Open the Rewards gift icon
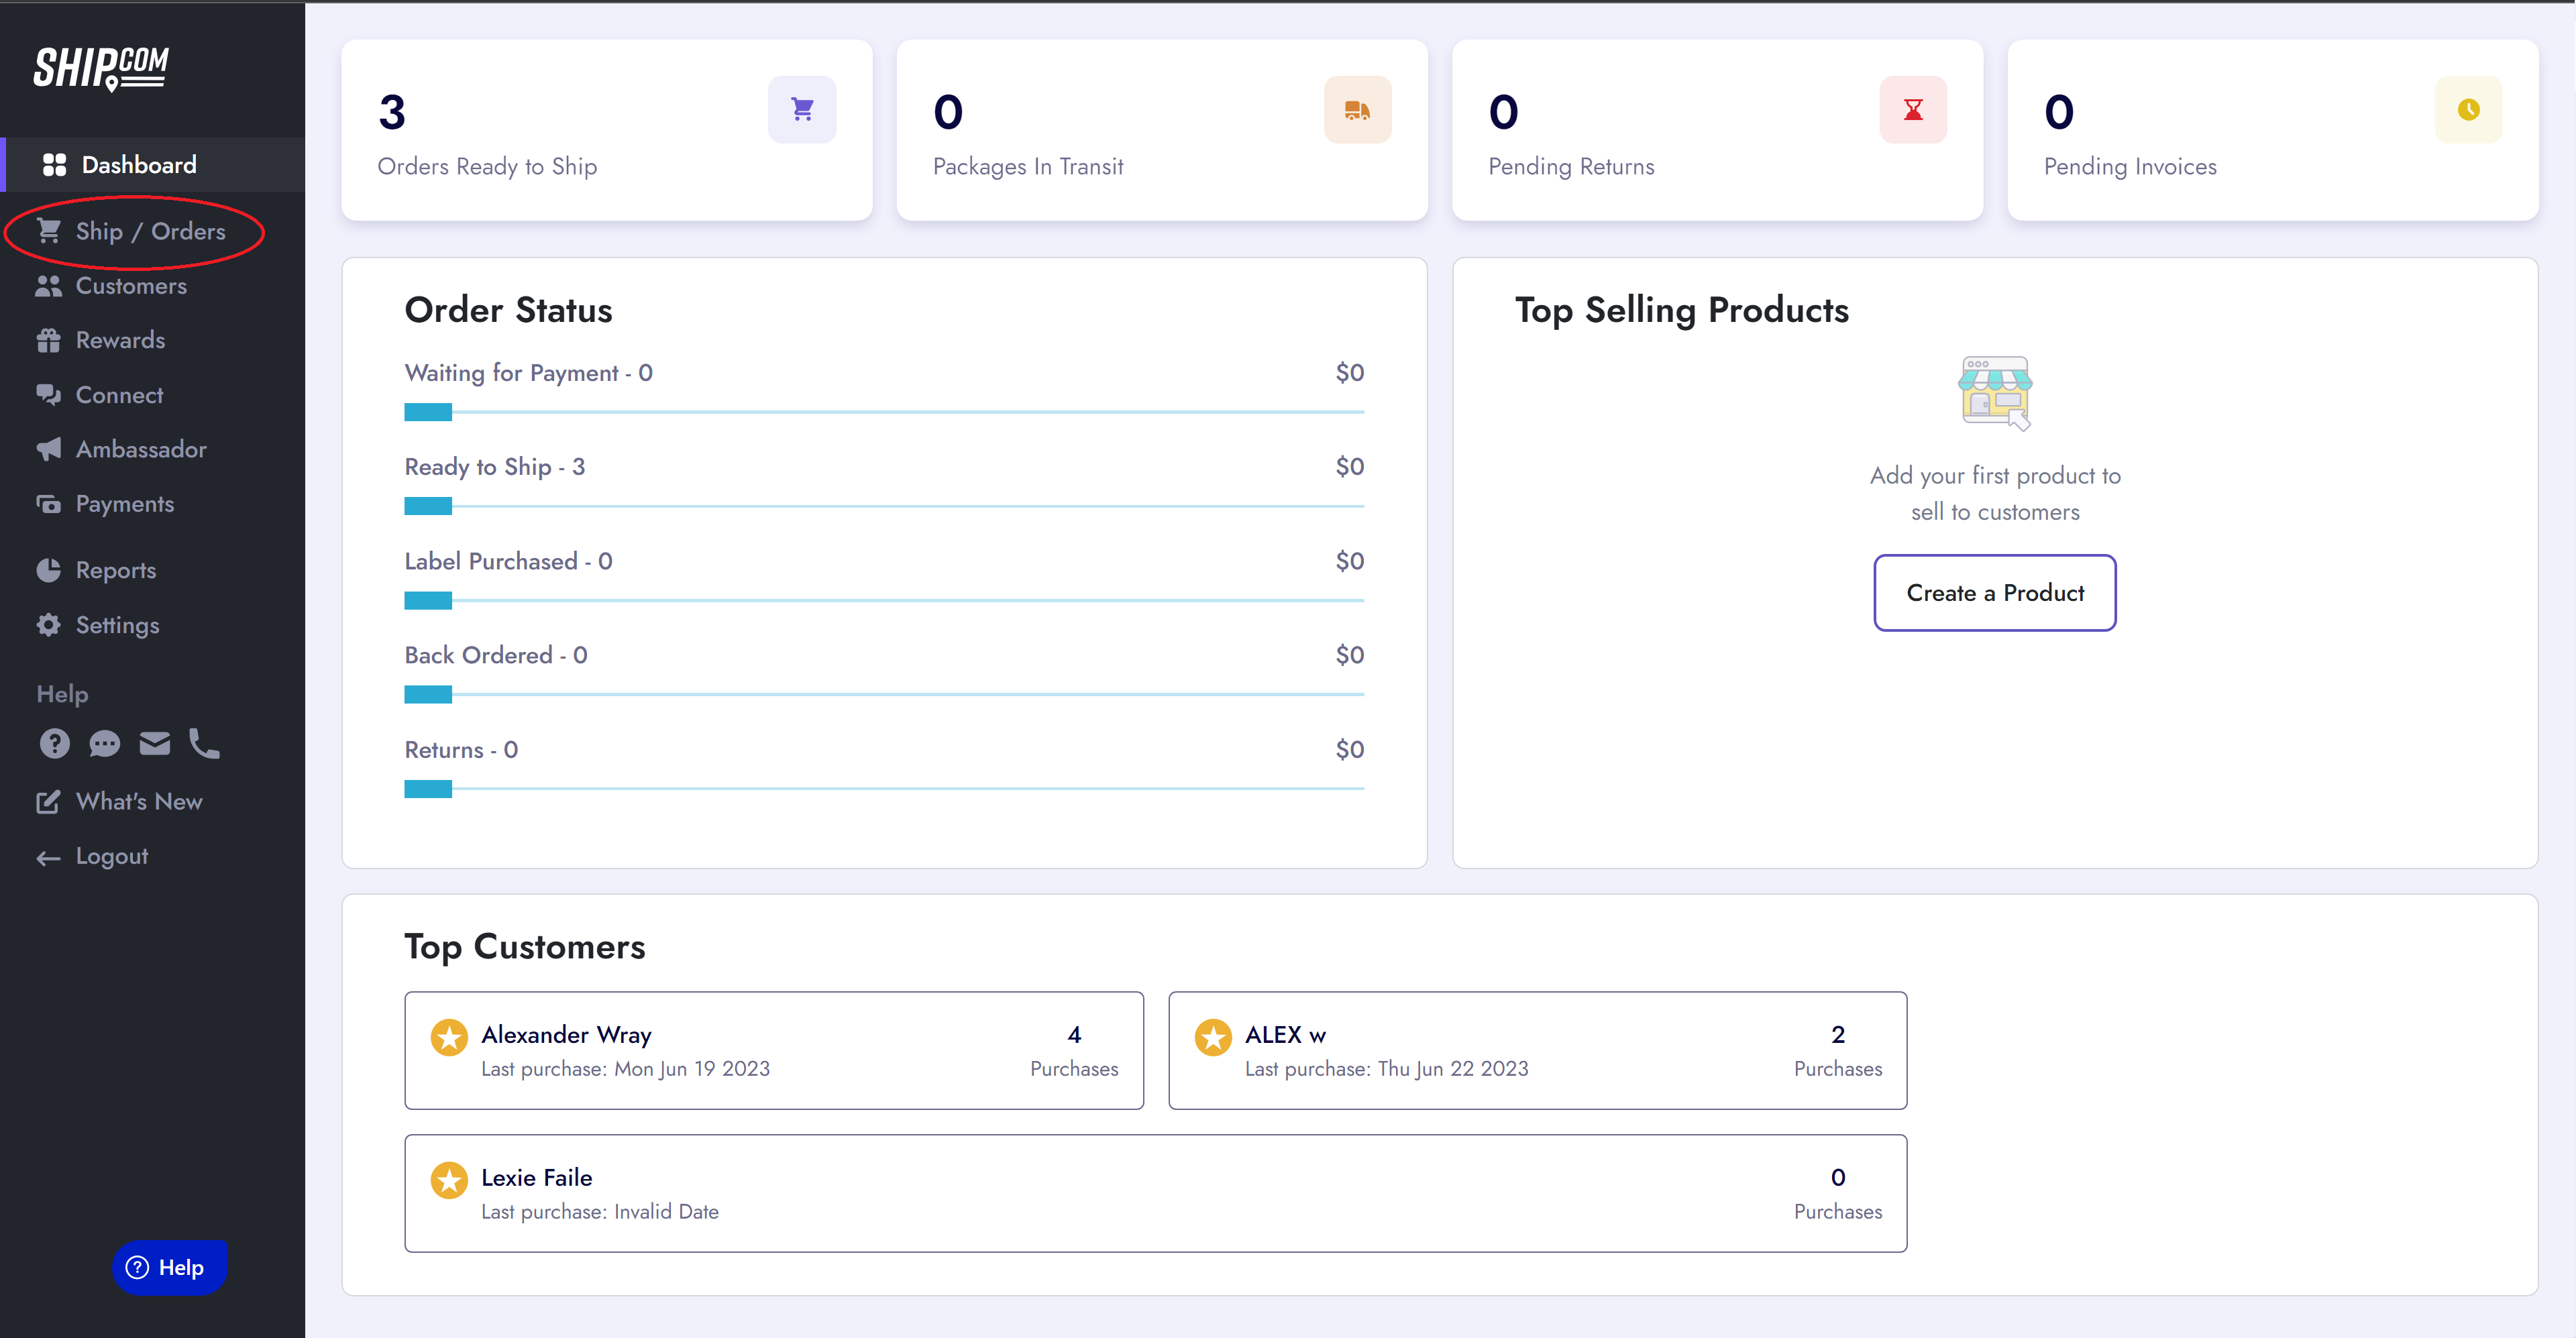Viewport: 2576px width, 1338px height. point(49,340)
